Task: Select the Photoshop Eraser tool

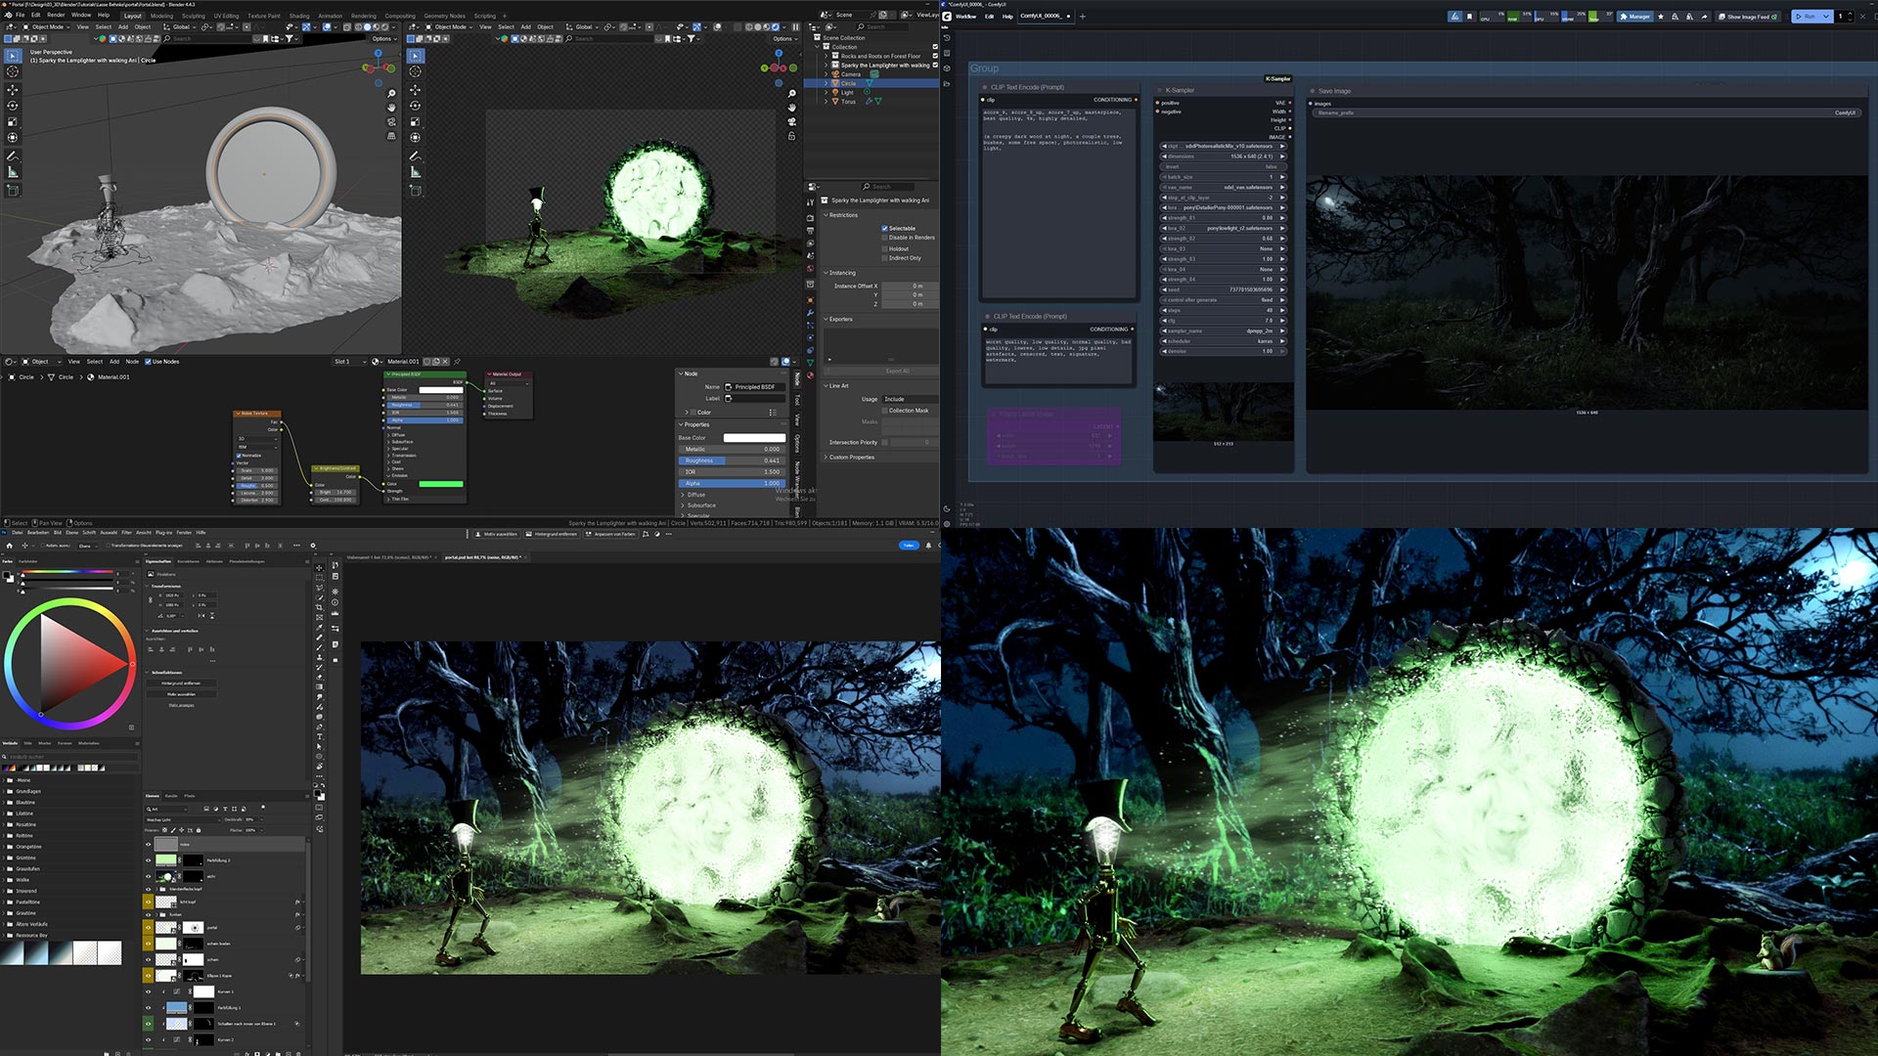Action: (x=319, y=677)
